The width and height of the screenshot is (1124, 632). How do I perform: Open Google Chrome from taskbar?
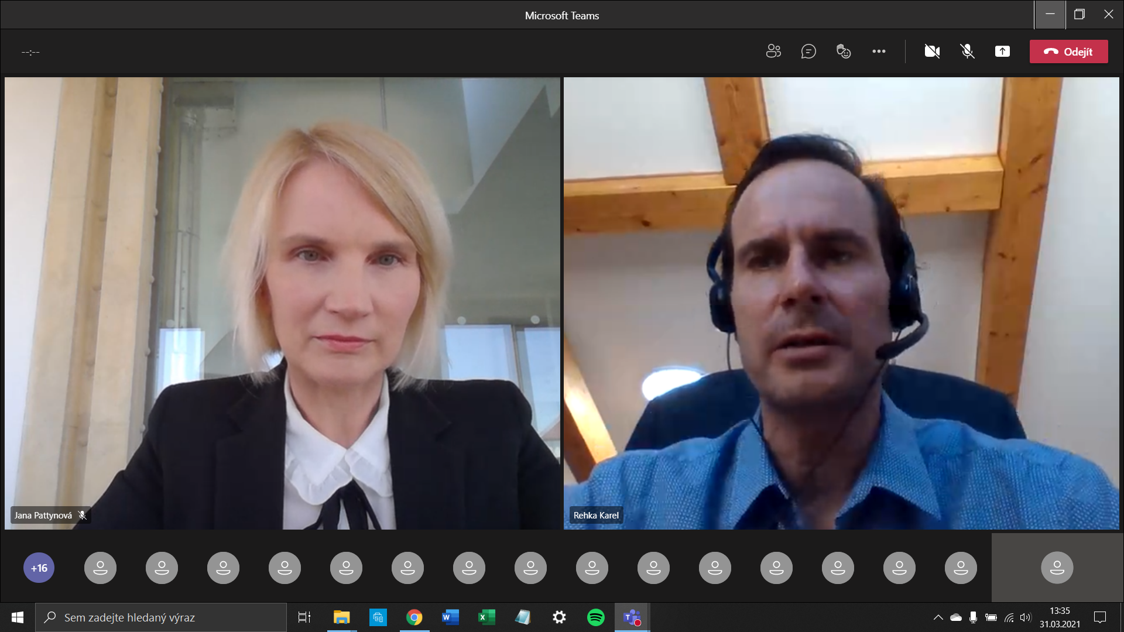tap(414, 617)
